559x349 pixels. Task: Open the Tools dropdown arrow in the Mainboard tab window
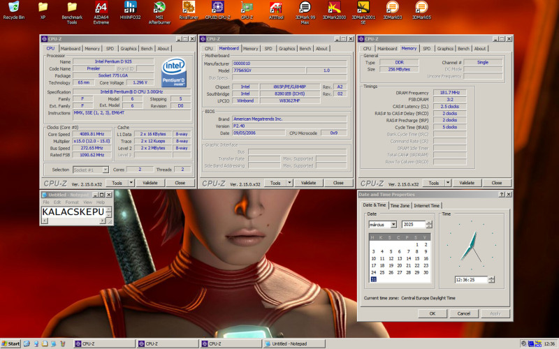(289, 183)
